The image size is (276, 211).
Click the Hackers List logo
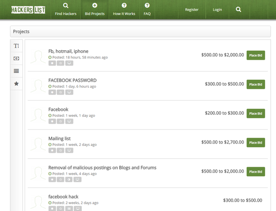tap(28, 10)
